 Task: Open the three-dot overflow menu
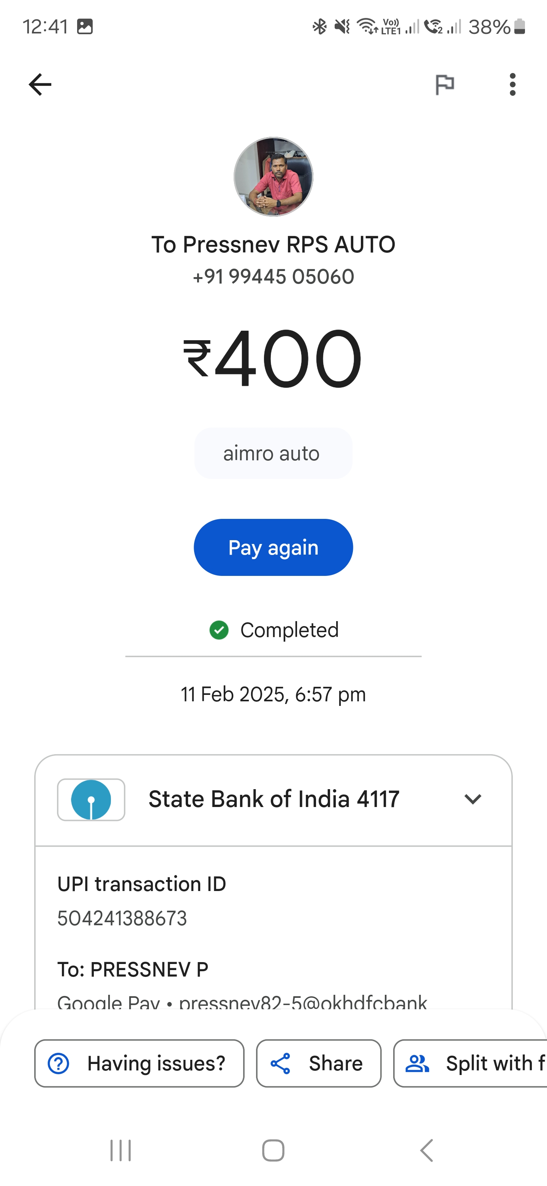[512, 85]
